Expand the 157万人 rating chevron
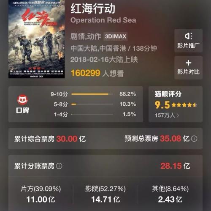This screenshot has width=211, height=211. coord(178,115)
